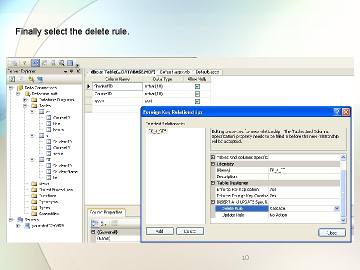
Task: Select the Views folder
Action: [40, 183]
